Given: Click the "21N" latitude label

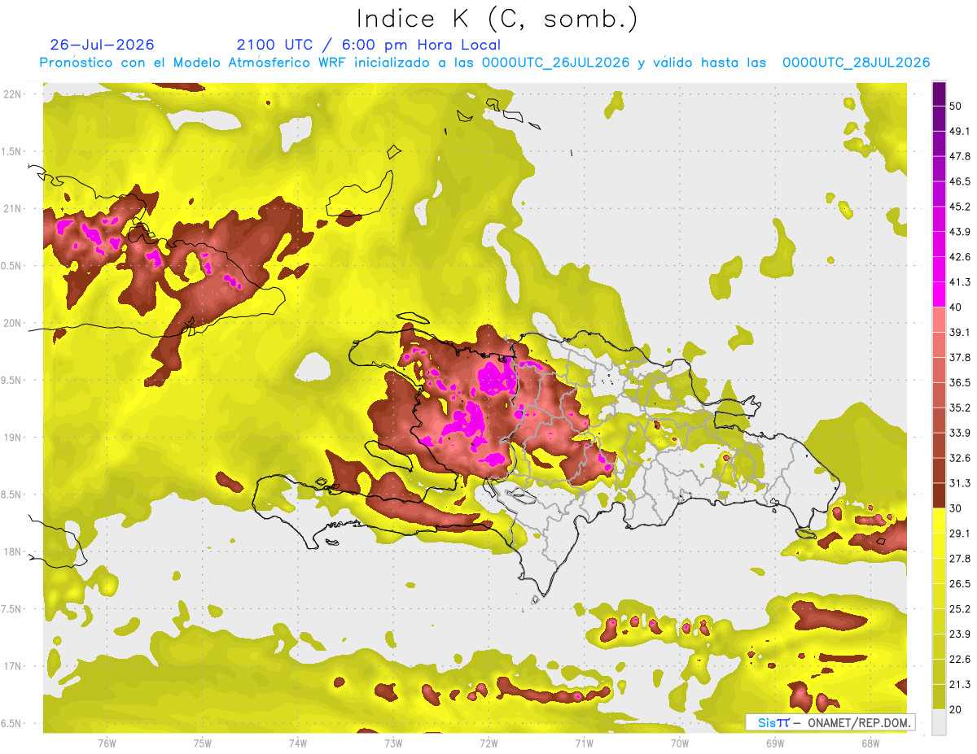Looking at the screenshot, I should click(x=13, y=208).
